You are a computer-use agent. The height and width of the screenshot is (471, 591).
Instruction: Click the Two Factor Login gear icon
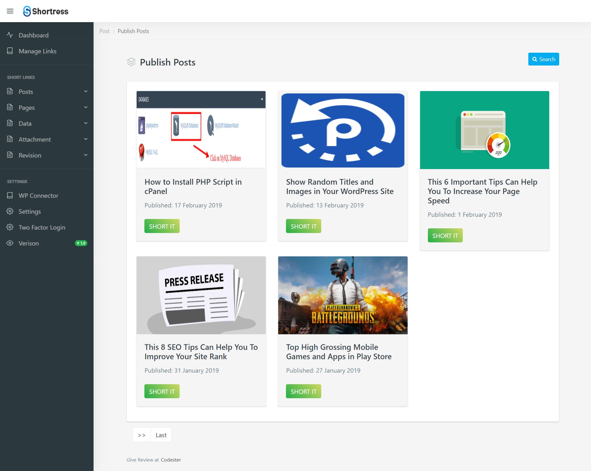pyautogui.click(x=10, y=227)
